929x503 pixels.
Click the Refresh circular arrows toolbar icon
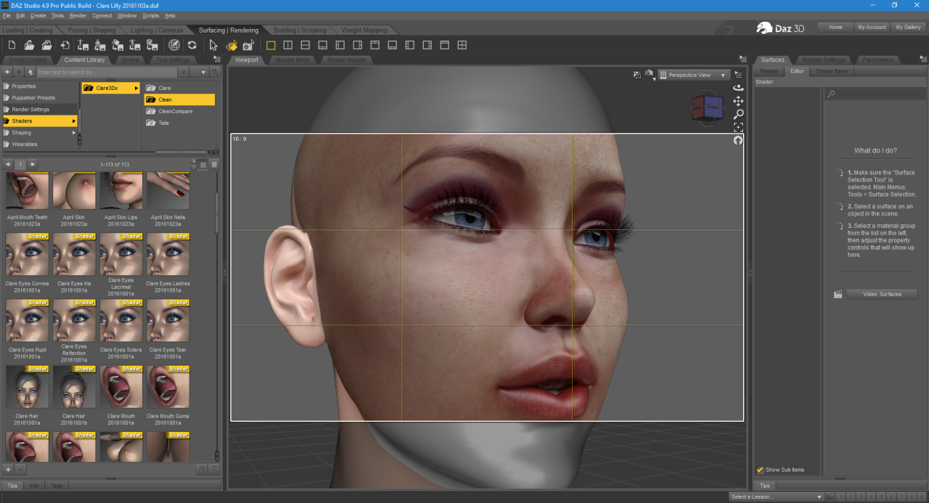coord(192,45)
